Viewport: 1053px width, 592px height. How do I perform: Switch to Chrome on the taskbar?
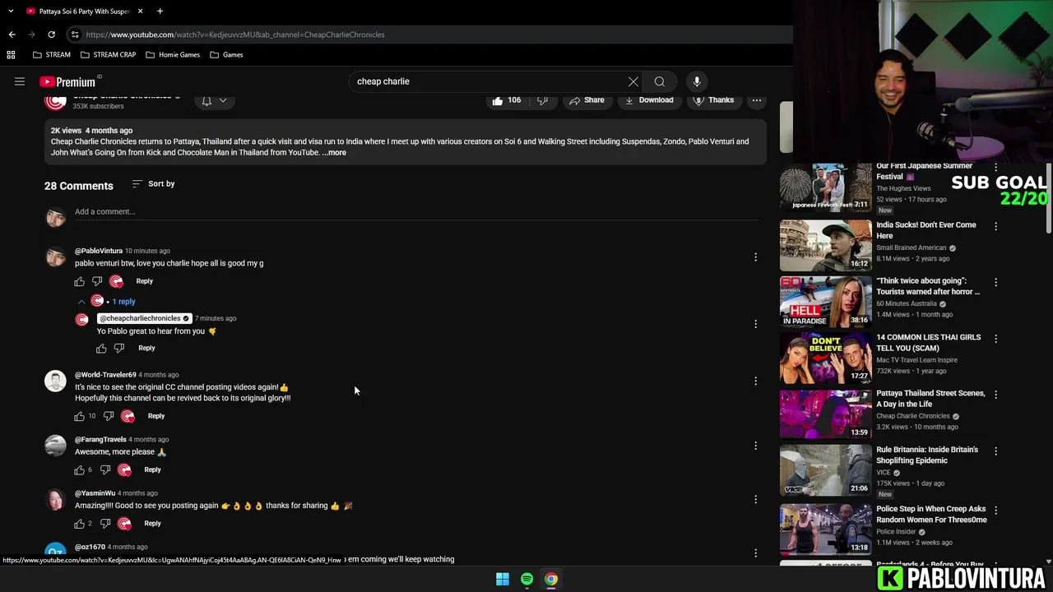551,579
